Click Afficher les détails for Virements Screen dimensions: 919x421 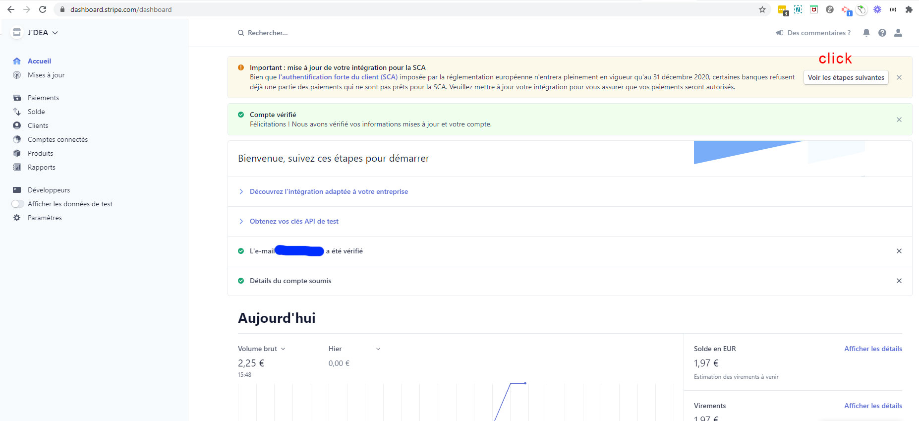click(x=873, y=406)
